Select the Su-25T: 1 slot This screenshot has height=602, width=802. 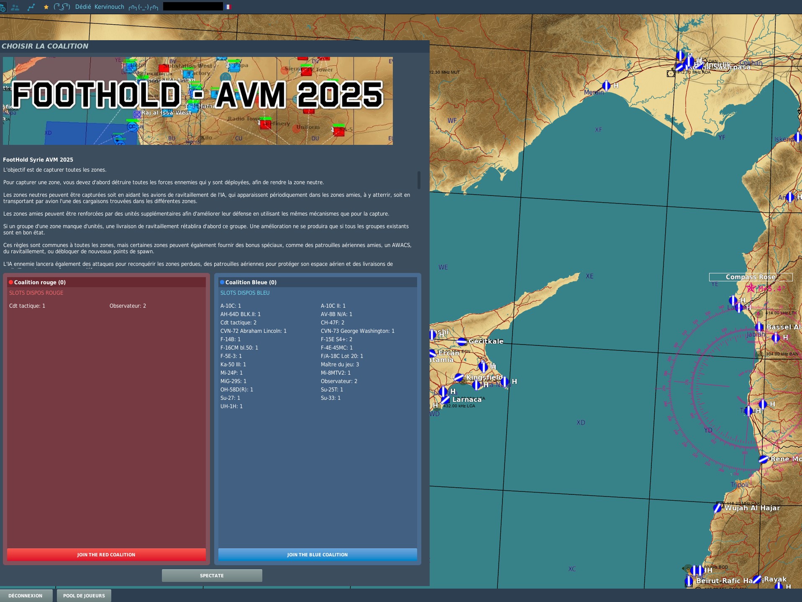coord(332,390)
